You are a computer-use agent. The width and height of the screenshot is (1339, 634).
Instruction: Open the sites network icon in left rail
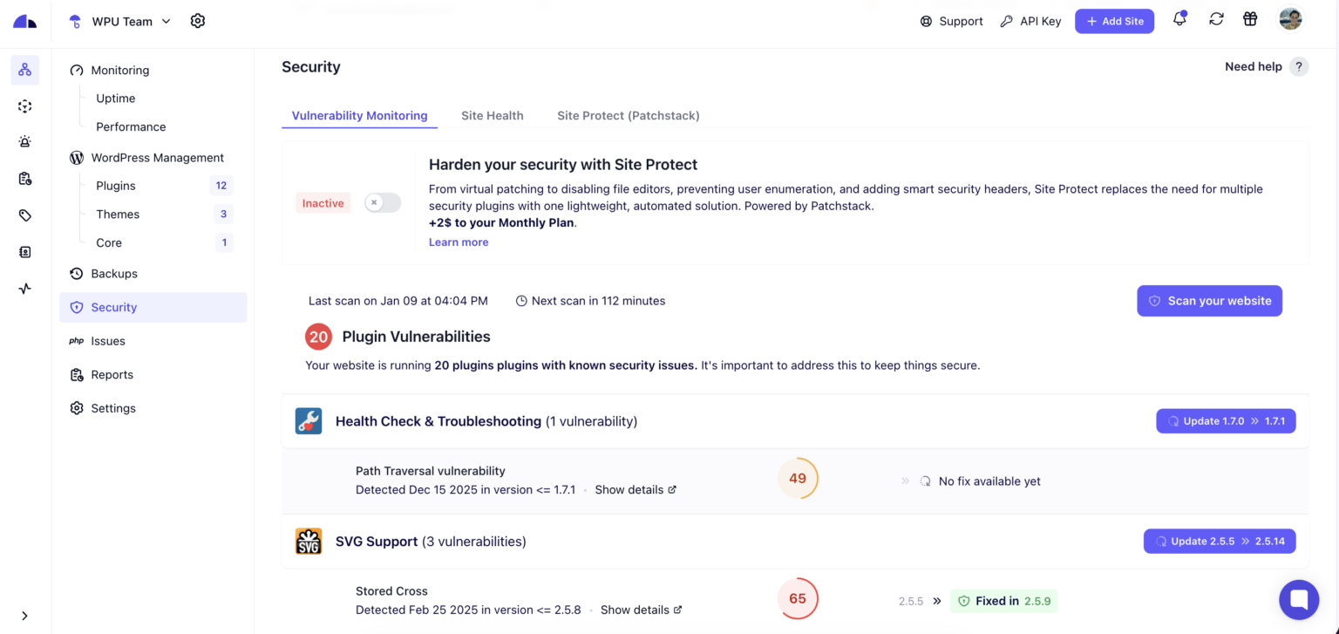pyautogui.click(x=24, y=70)
